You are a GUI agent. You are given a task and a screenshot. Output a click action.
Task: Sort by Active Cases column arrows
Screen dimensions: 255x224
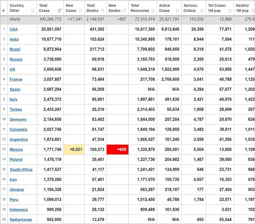pyautogui.click(x=177, y=11)
